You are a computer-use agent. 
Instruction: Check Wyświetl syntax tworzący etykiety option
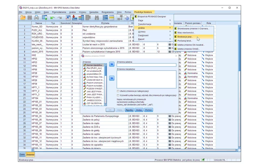[118, 95]
